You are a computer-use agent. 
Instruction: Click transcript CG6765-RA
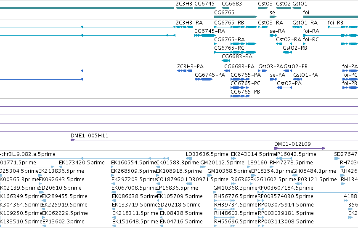pyautogui.click(x=229, y=39)
